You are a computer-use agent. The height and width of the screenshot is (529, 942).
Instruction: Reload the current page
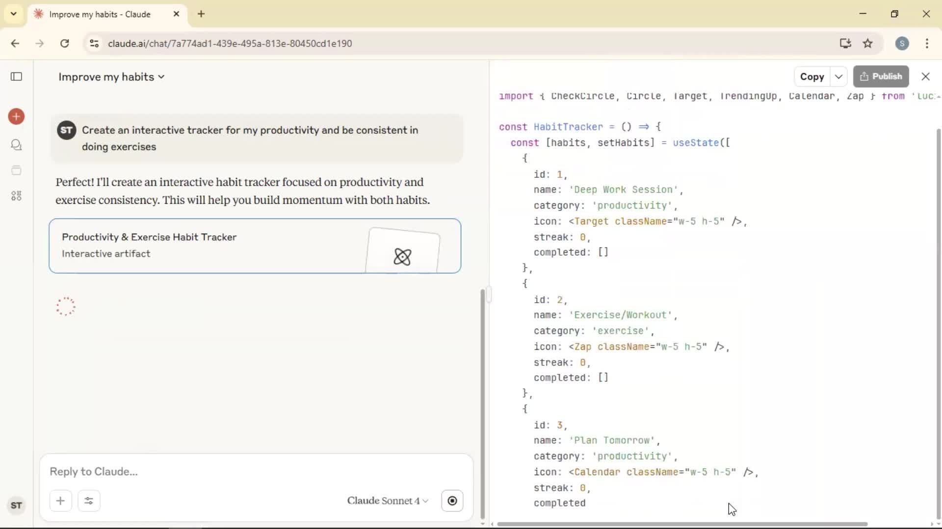64,43
